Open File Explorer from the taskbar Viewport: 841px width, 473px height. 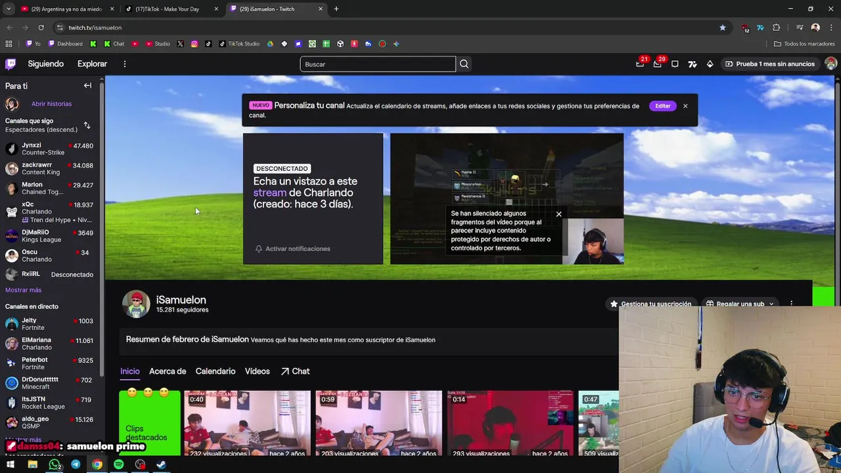(32, 464)
